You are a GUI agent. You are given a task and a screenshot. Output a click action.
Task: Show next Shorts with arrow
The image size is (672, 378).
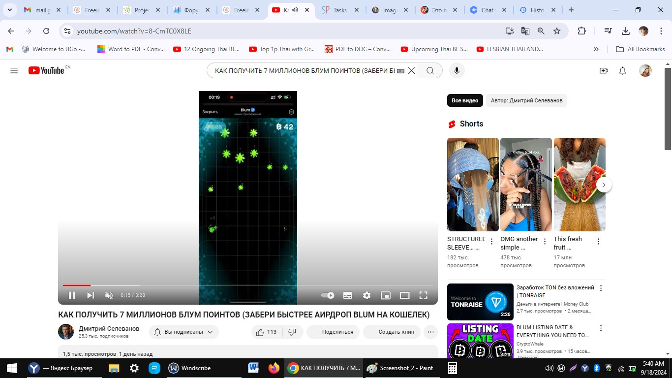pyautogui.click(x=604, y=185)
